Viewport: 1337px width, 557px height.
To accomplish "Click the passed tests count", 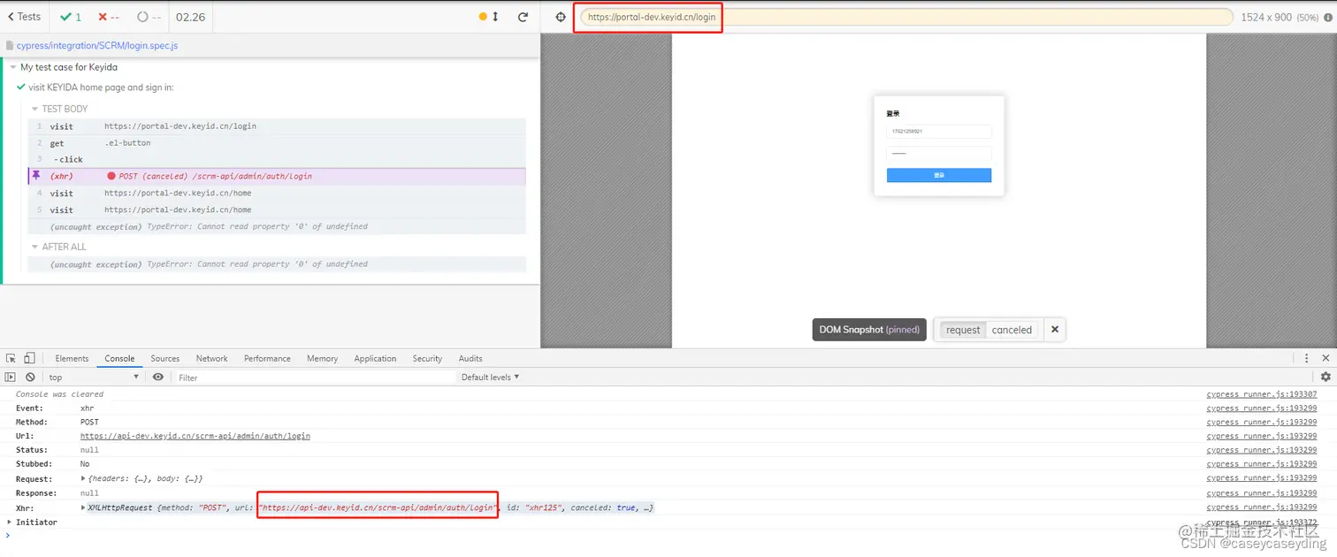I will click(71, 17).
